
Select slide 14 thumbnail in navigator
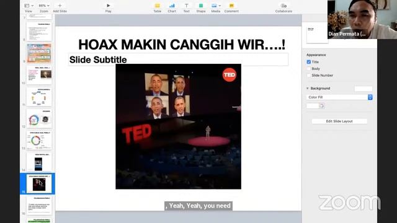39,162
